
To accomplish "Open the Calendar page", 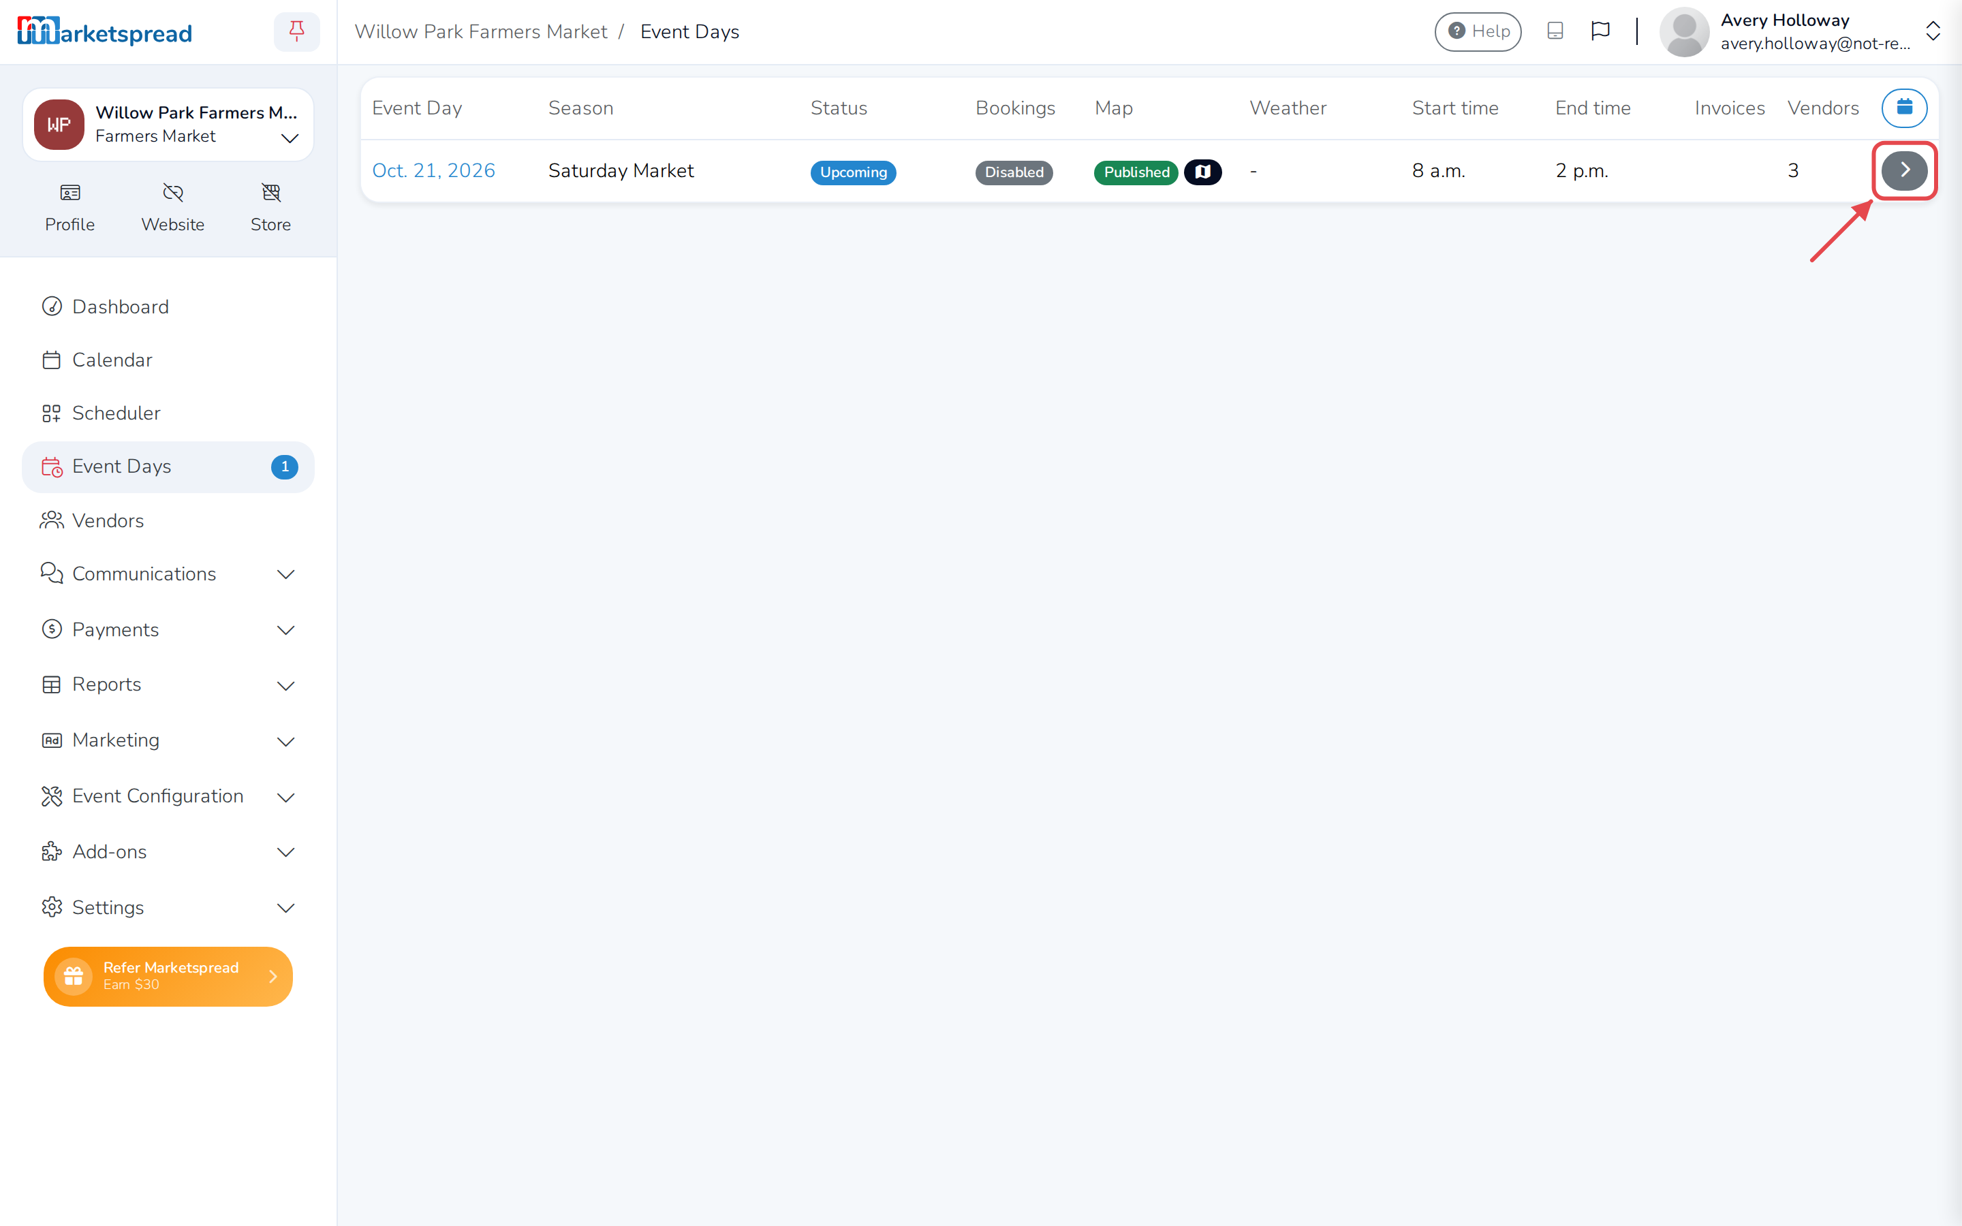I will pyautogui.click(x=168, y=360).
